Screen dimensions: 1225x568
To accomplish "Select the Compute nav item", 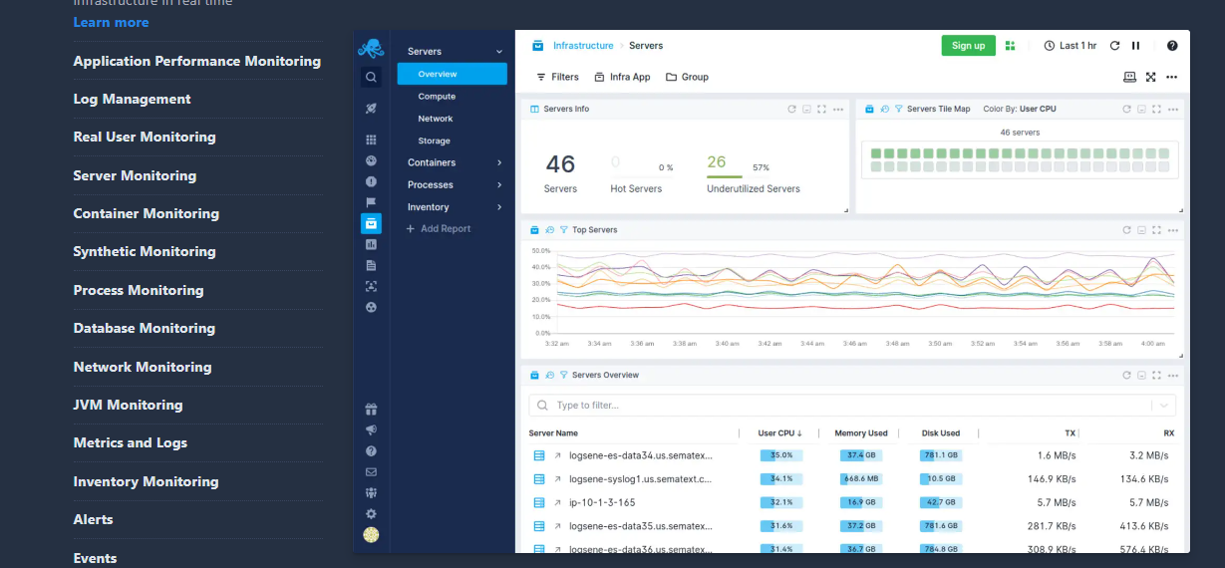I will coord(437,97).
